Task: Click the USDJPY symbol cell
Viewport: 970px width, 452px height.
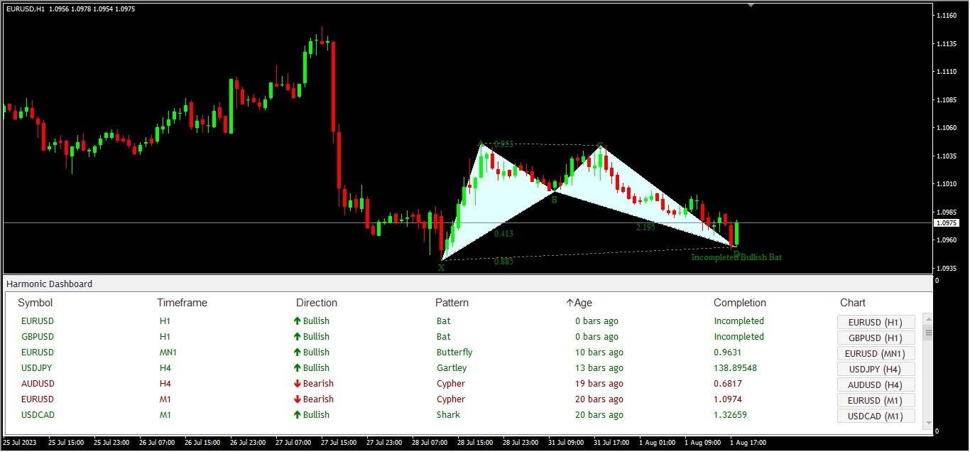Action: pos(37,368)
